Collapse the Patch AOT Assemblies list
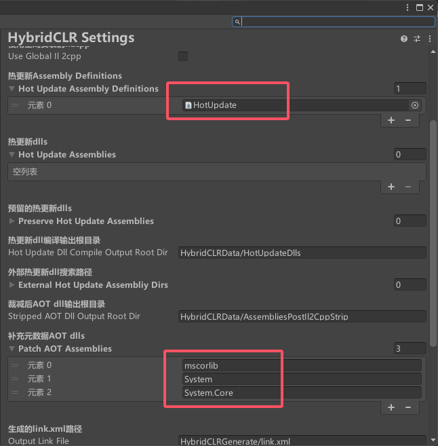Image resolution: width=438 pixels, height=446 pixels. point(12,349)
